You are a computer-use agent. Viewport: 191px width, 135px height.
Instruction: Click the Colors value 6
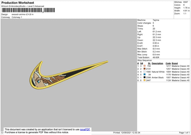184,5
